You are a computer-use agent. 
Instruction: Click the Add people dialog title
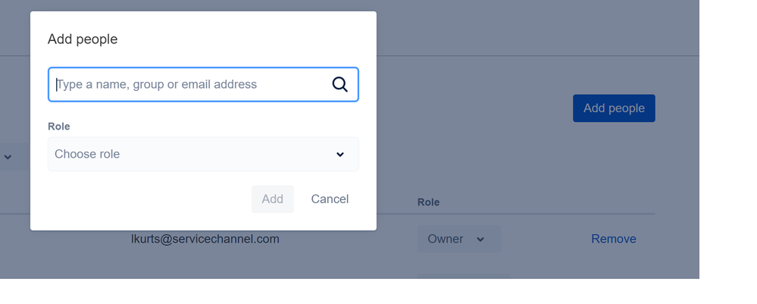click(83, 39)
